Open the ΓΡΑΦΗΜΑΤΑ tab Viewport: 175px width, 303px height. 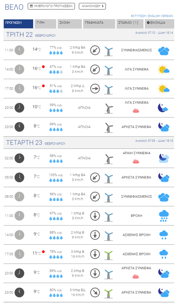tap(99, 24)
